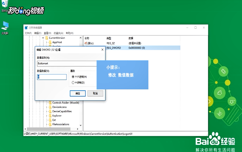This screenshot has height=152, width=242.
Task: Click the tree scrollbar down arrow
Action: (x=81, y=125)
